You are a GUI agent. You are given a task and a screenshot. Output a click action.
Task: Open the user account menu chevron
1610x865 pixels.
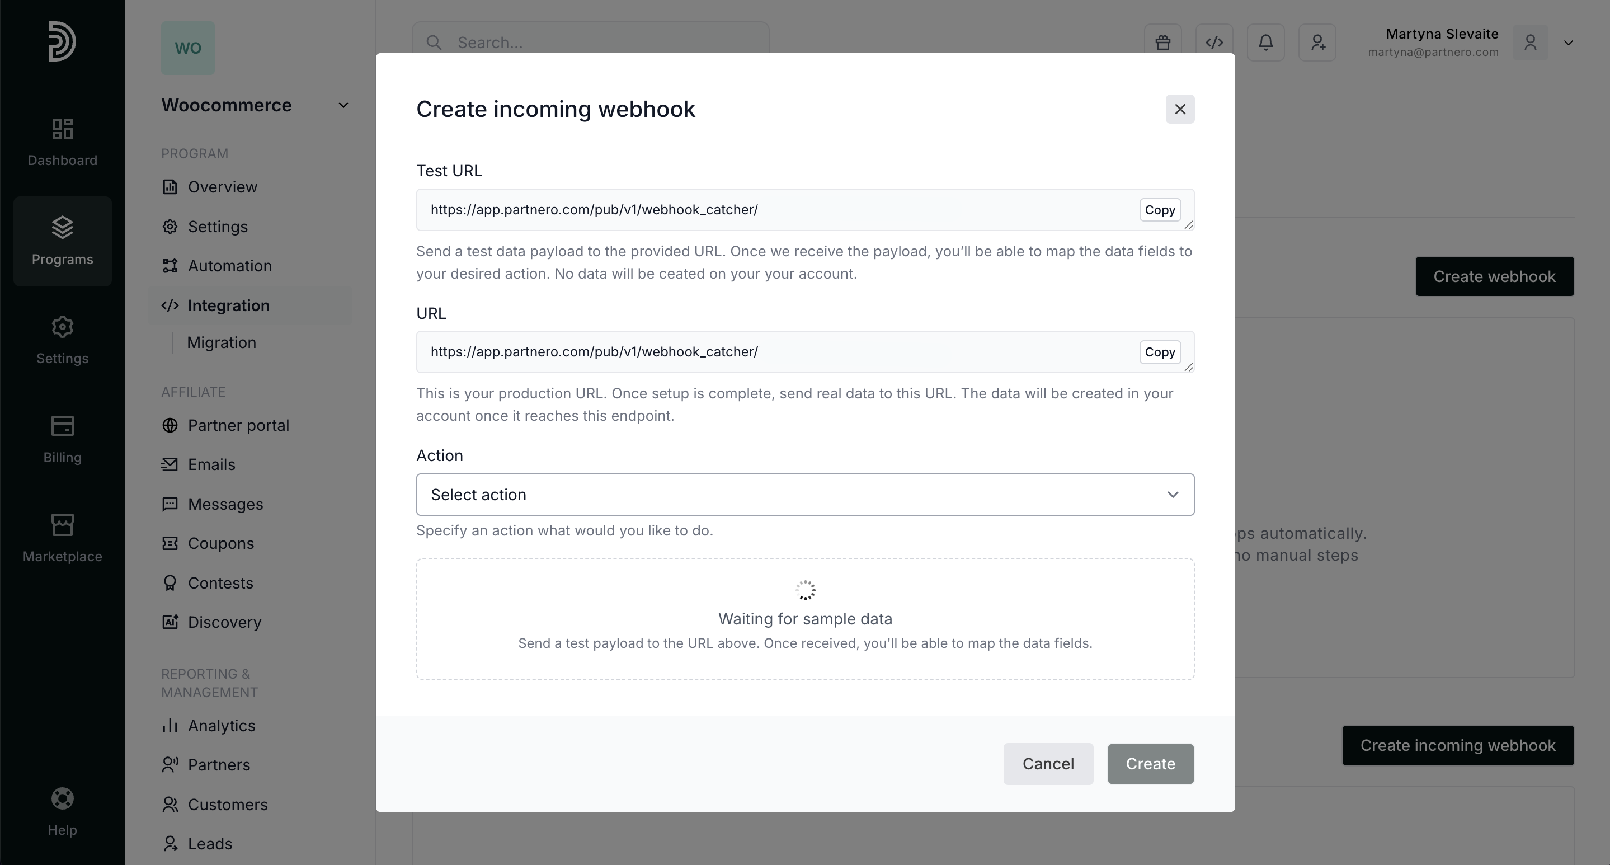1568,43
